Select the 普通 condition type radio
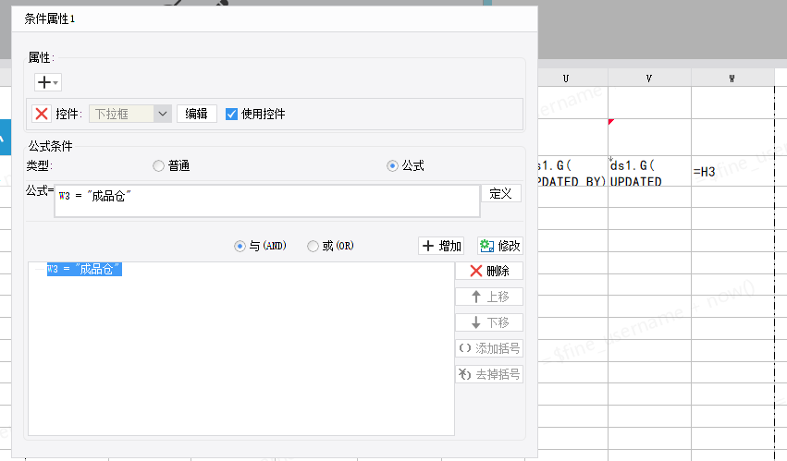Viewport: 787px width, 461px height. click(159, 166)
